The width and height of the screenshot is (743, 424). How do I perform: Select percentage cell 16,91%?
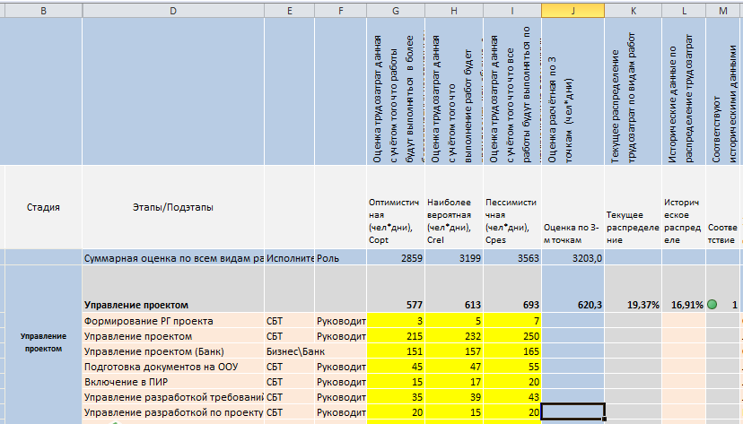(x=684, y=289)
